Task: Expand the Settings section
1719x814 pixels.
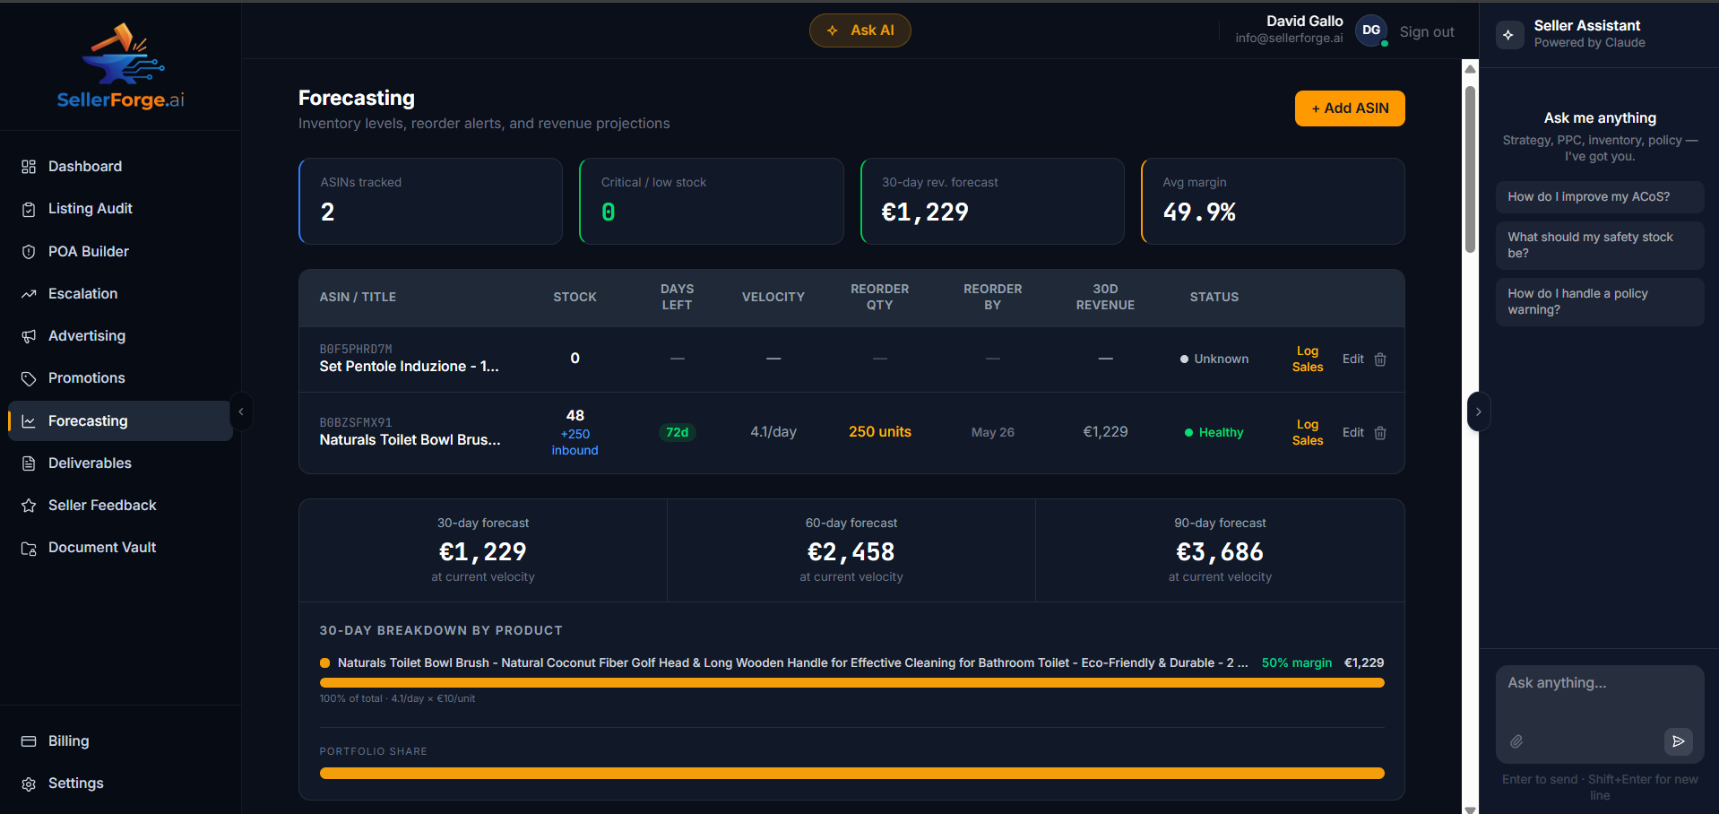Action: 75,783
